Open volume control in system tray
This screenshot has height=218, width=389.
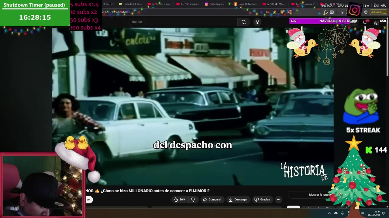pyautogui.click(x=362, y=213)
